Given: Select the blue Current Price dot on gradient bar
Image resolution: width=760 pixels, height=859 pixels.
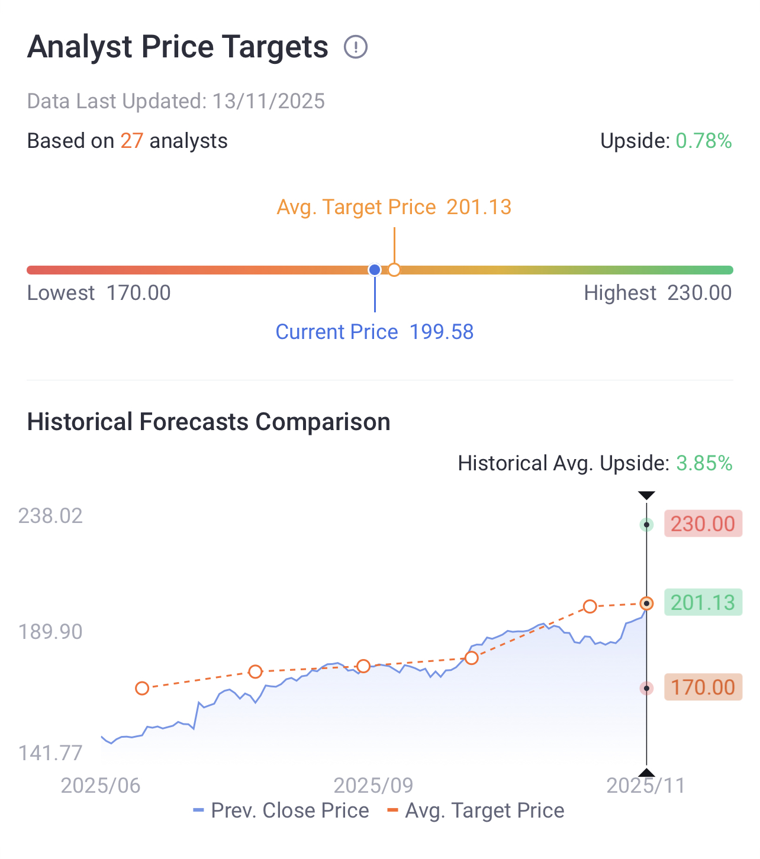Looking at the screenshot, I should point(375,270).
